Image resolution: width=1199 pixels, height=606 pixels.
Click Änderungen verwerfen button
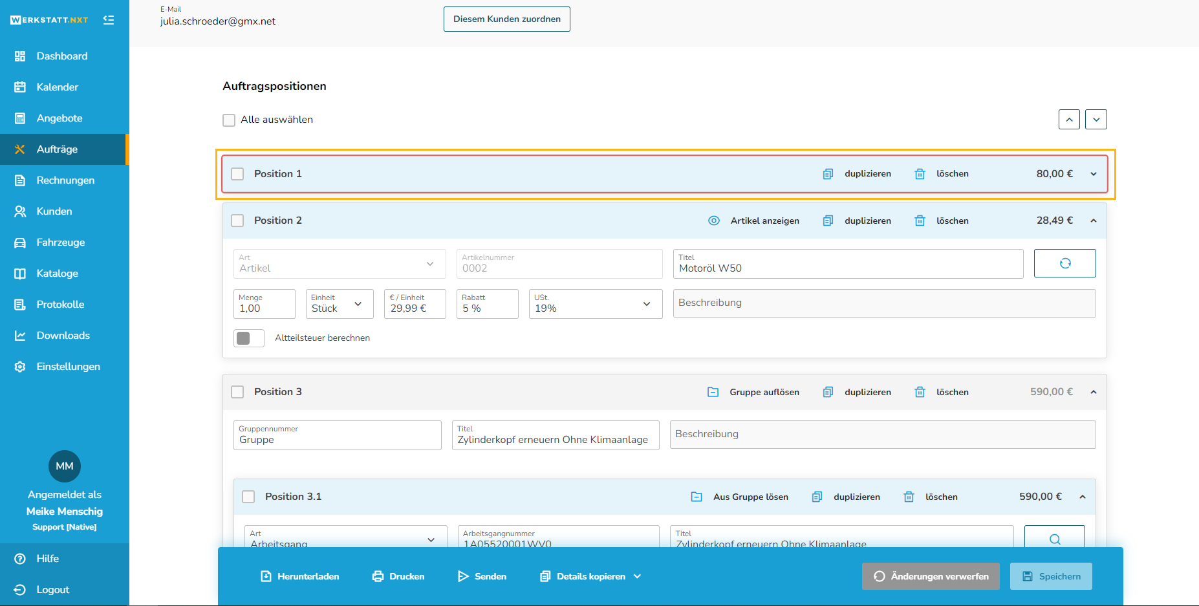click(931, 576)
